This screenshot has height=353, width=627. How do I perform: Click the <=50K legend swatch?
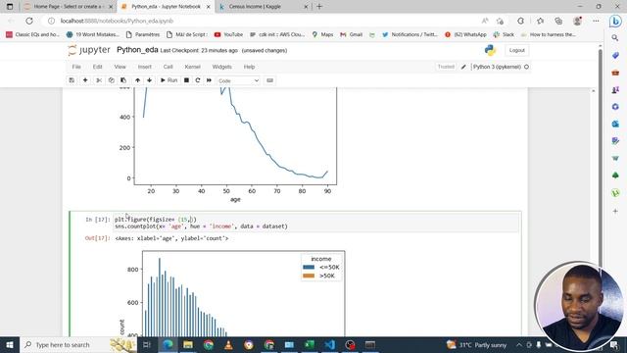pyautogui.click(x=309, y=267)
